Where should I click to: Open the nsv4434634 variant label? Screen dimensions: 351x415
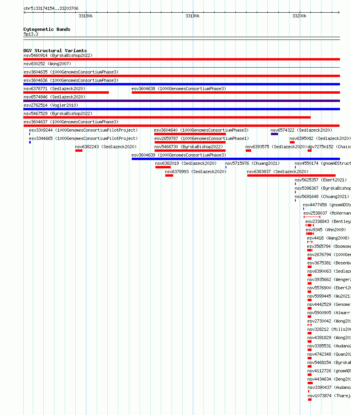pos(329,379)
